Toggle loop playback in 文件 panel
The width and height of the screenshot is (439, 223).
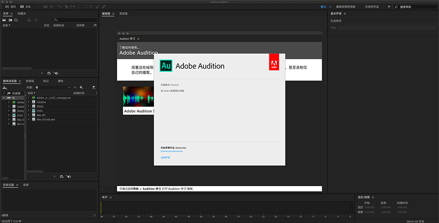tap(49, 73)
